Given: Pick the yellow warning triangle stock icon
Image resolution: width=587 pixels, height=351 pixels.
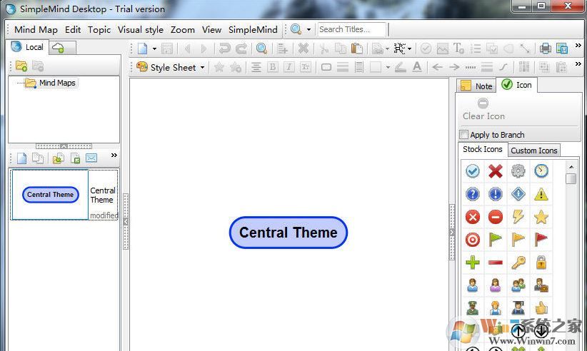Looking at the screenshot, I should point(541,194).
